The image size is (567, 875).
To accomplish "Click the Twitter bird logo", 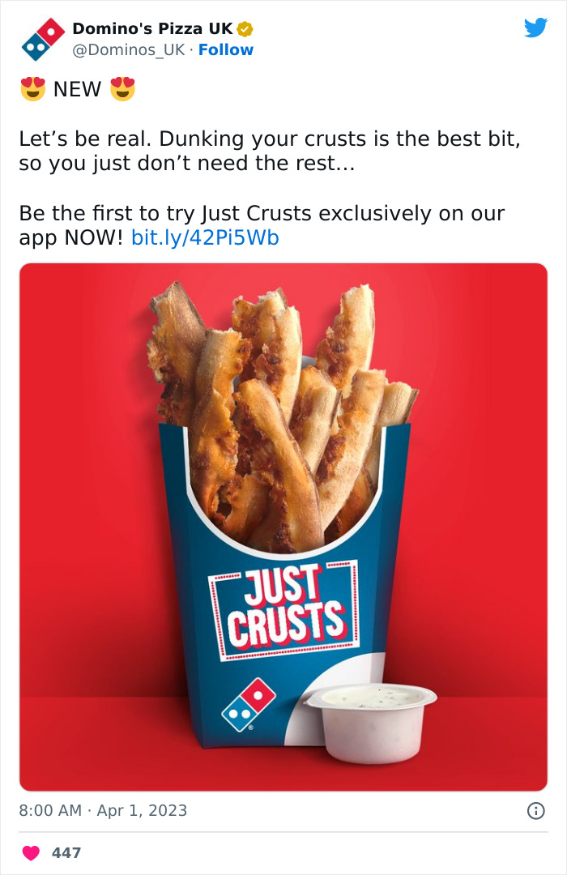I will click(535, 28).
